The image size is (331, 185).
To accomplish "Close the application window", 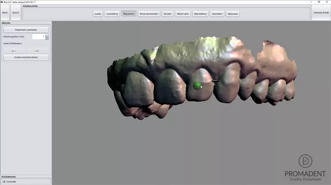I will pos(327,2).
